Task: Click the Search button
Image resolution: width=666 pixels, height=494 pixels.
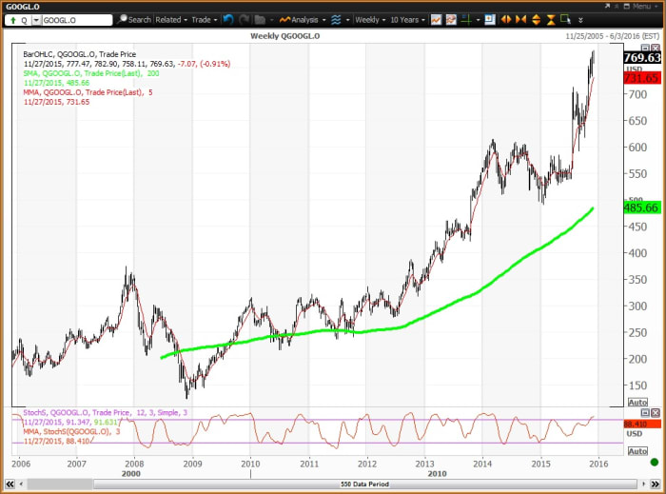Action: 133,20
